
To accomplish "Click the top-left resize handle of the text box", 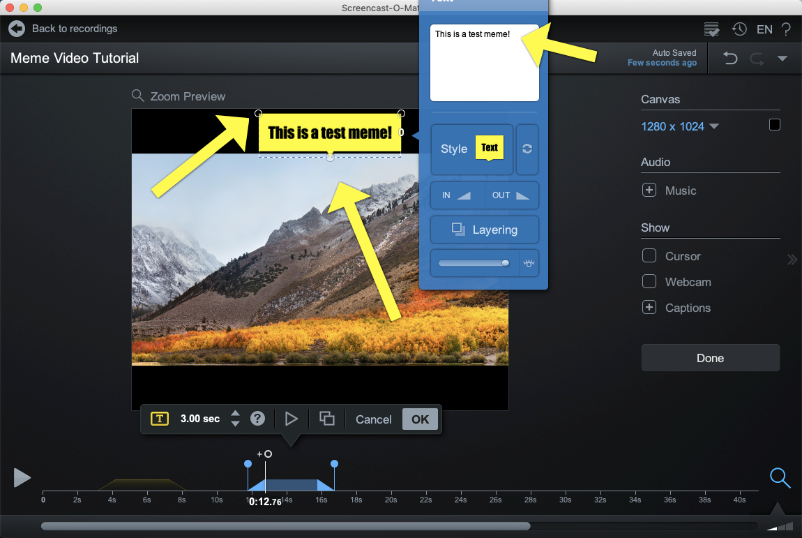I will 258,114.
